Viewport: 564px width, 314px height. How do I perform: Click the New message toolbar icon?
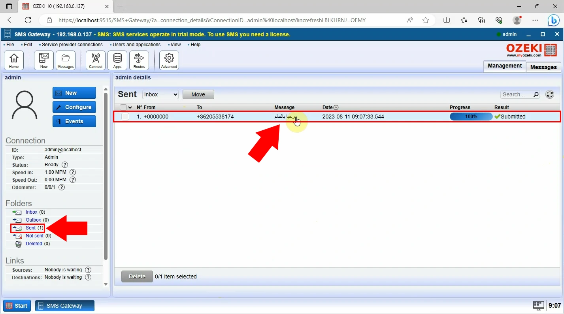coord(44,60)
